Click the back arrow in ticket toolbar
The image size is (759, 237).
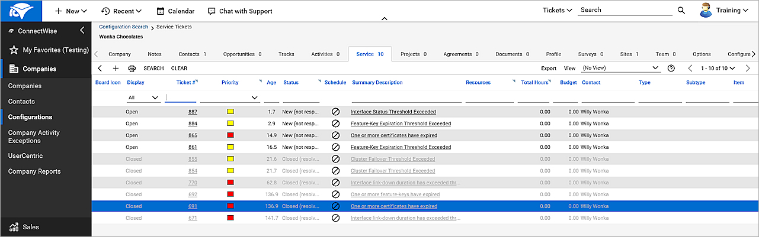100,69
